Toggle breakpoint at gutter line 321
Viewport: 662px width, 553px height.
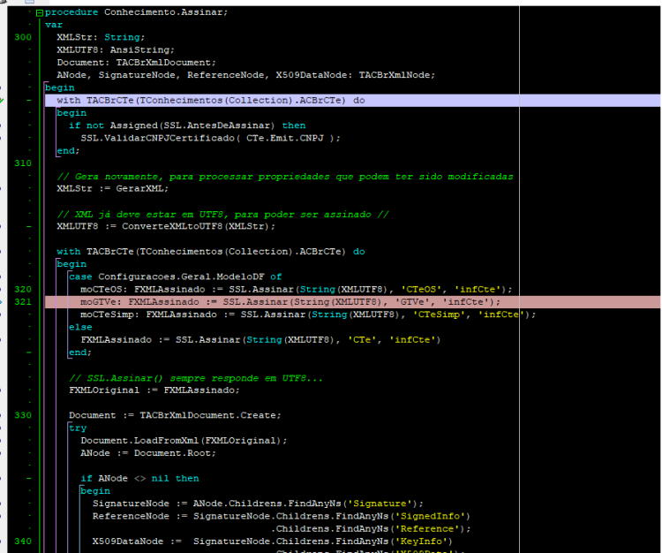coord(23,302)
